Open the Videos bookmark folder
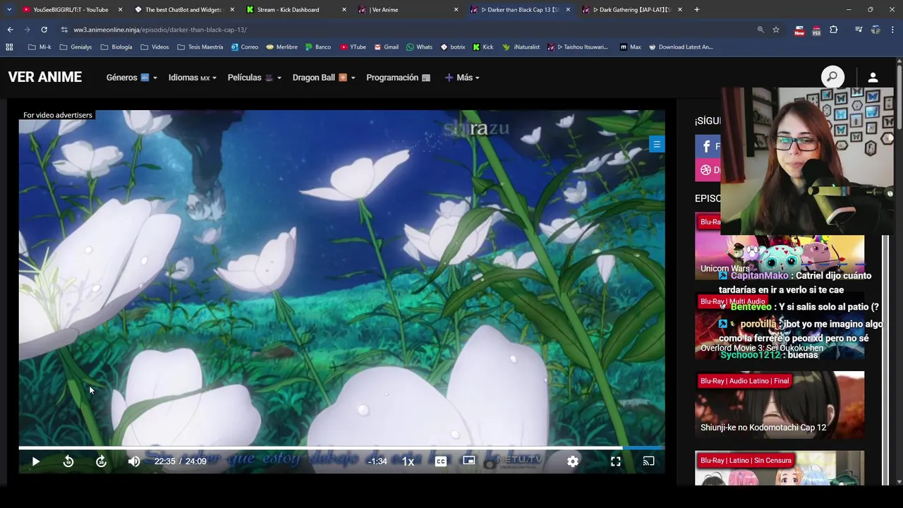This screenshot has width=903, height=508. tap(154, 47)
